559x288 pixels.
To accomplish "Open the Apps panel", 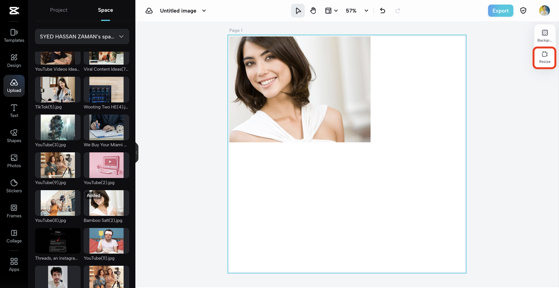I will tap(14, 264).
